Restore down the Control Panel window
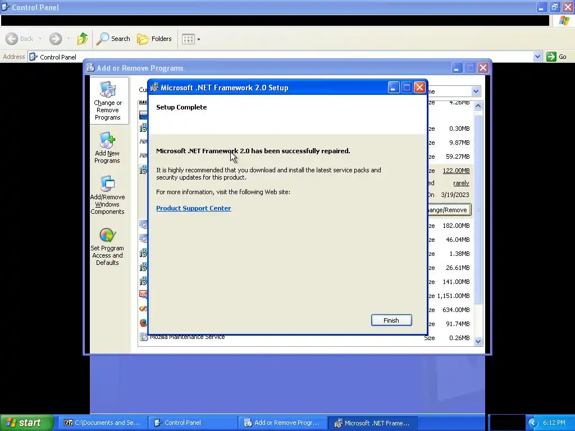This screenshot has height=431, width=575. pos(555,7)
